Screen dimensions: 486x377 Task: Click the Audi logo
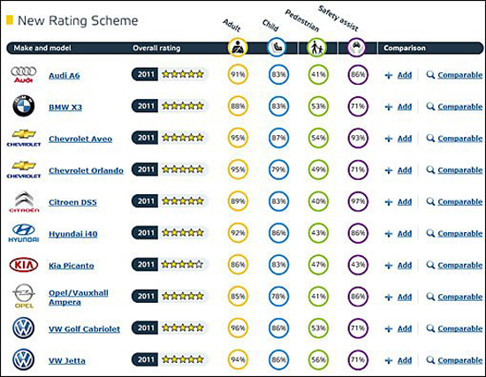(x=24, y=75)
